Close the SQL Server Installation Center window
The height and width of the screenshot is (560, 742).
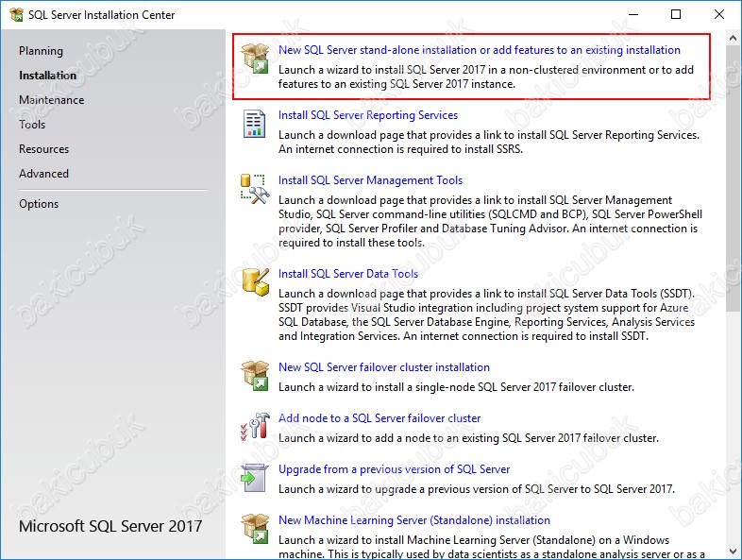coord(718,14)
